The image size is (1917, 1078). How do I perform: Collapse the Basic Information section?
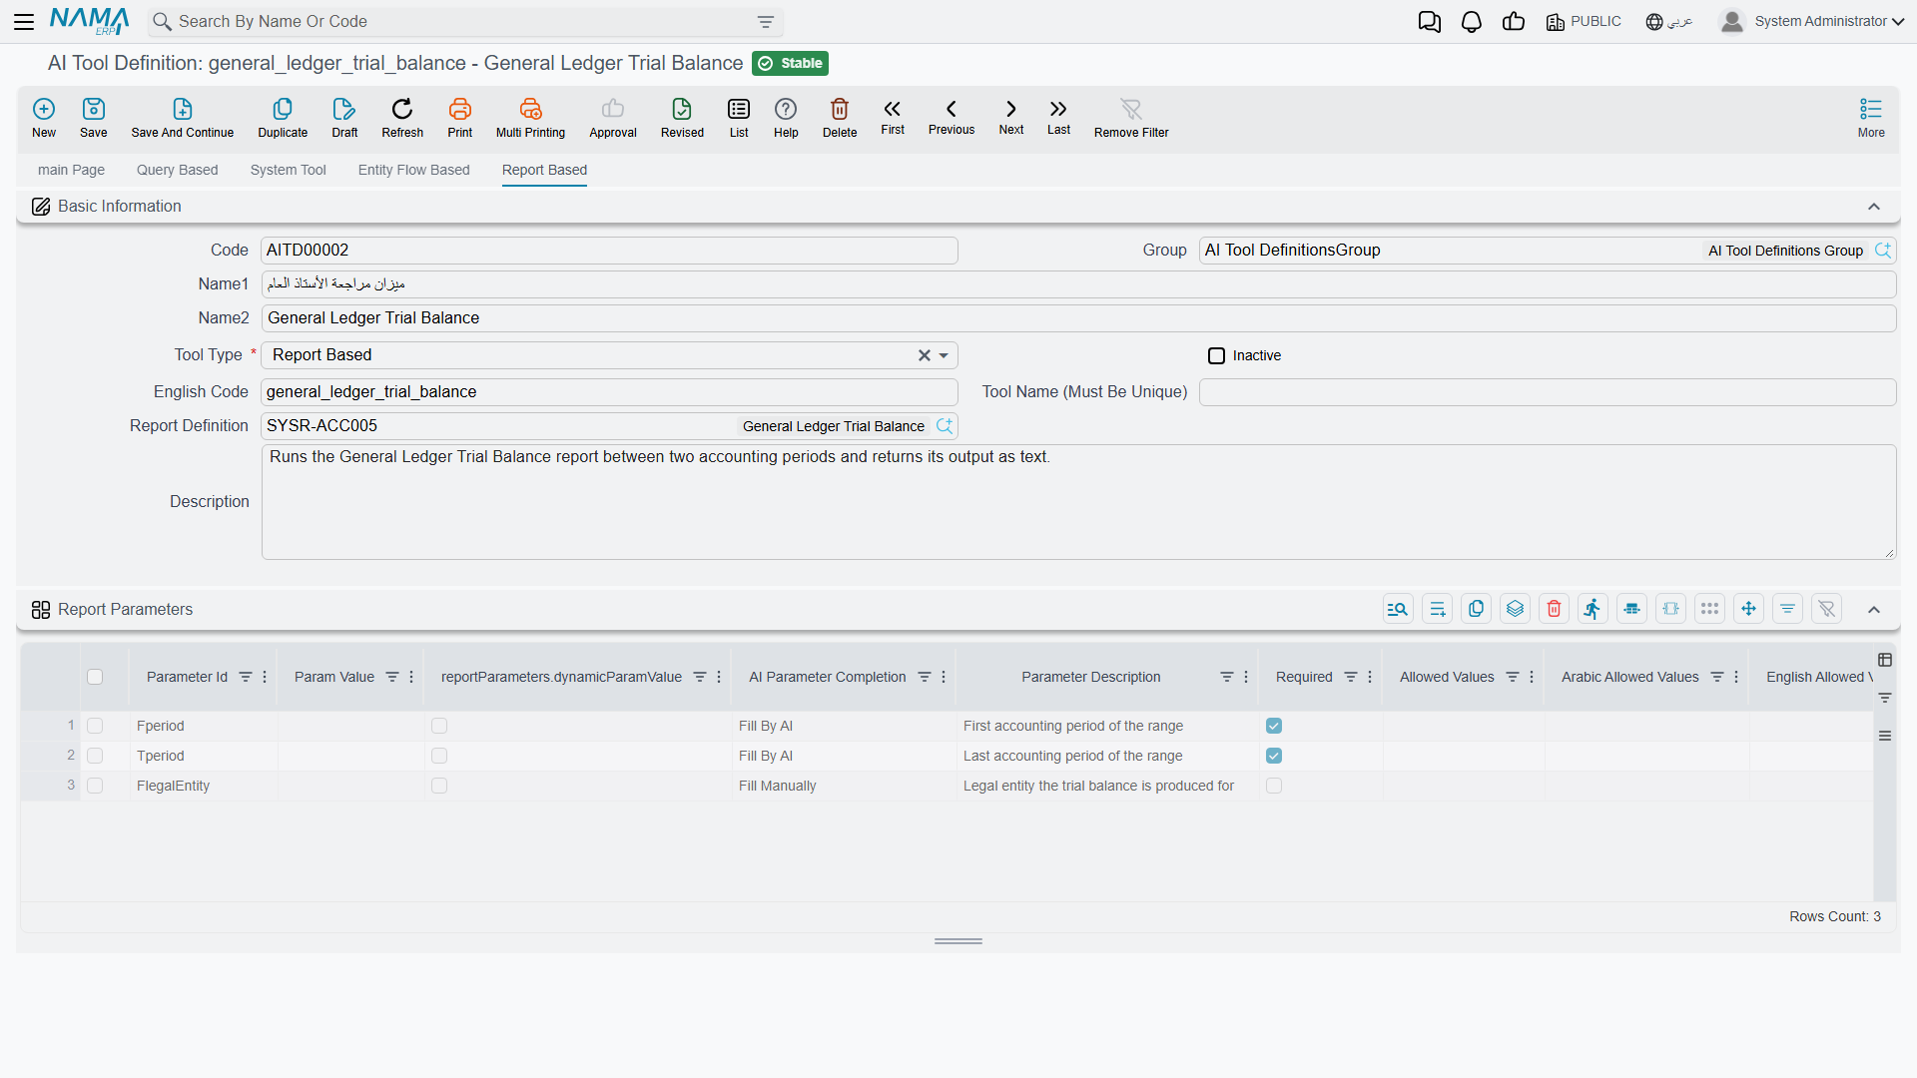pyautogui.click(x=1874, y=207)
